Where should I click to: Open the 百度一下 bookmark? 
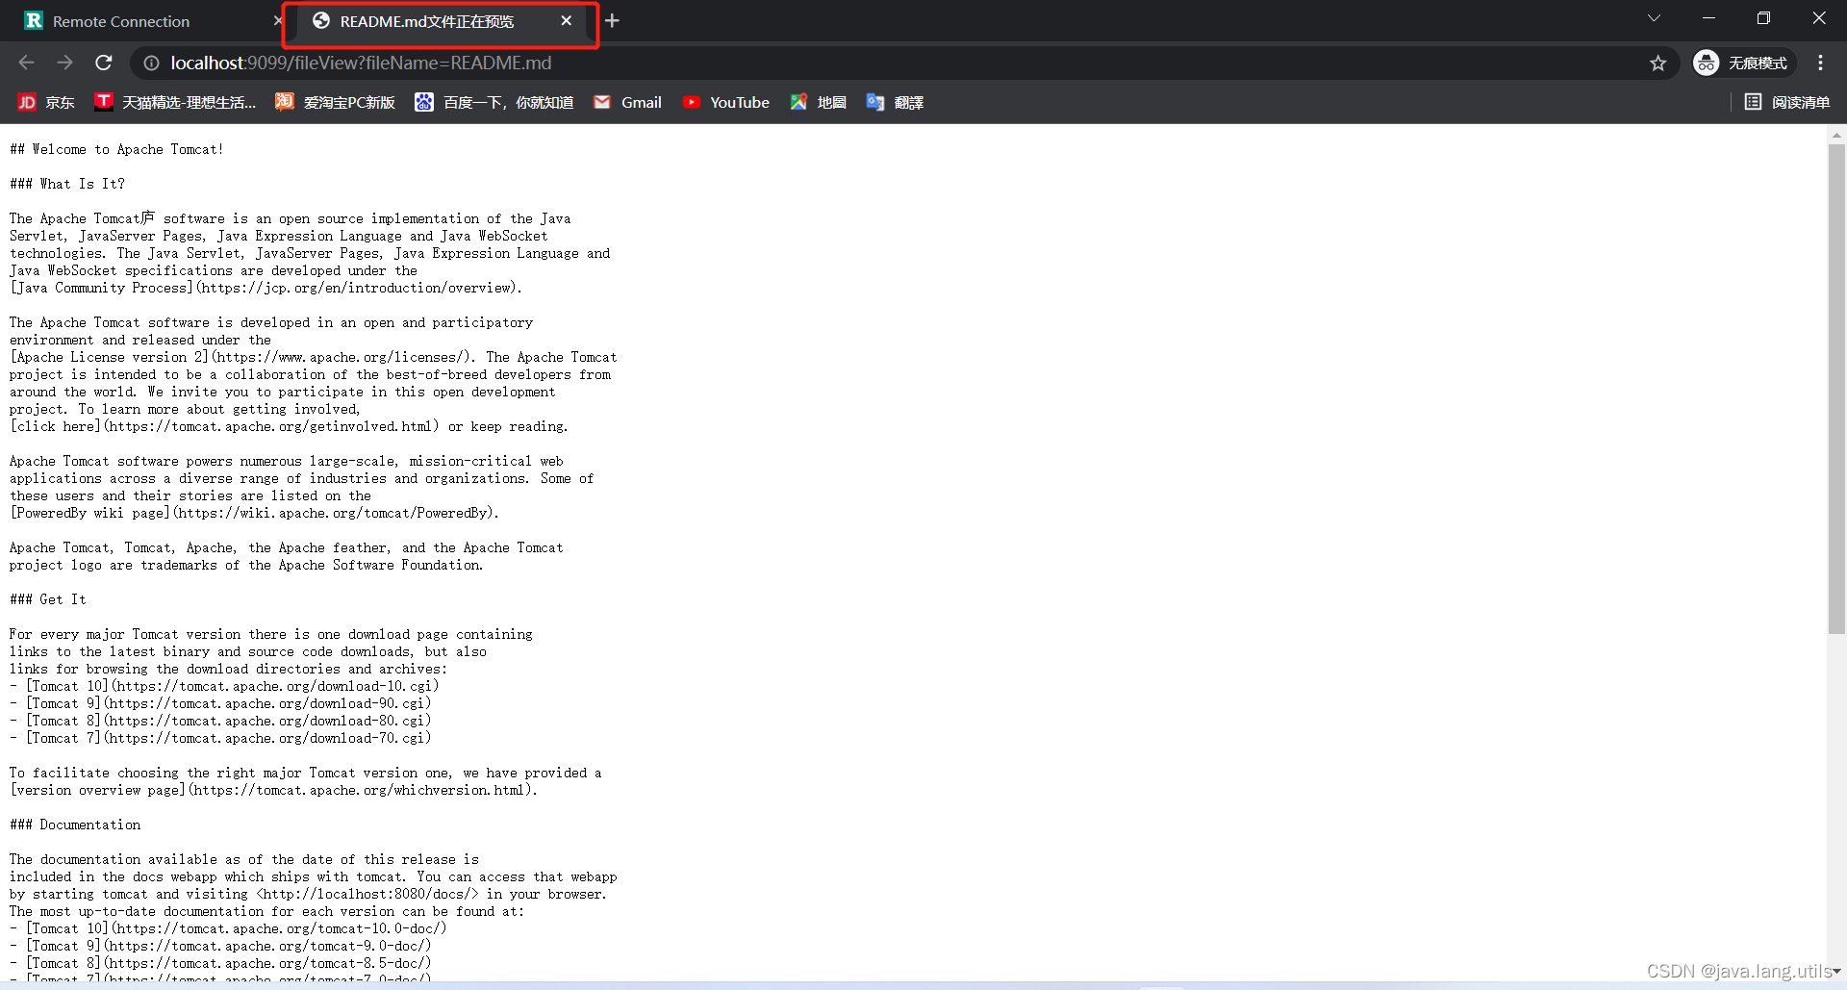tap(493, 102)
